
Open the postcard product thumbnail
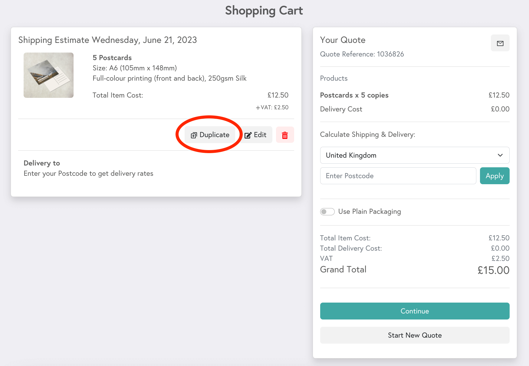coord(48,75)
